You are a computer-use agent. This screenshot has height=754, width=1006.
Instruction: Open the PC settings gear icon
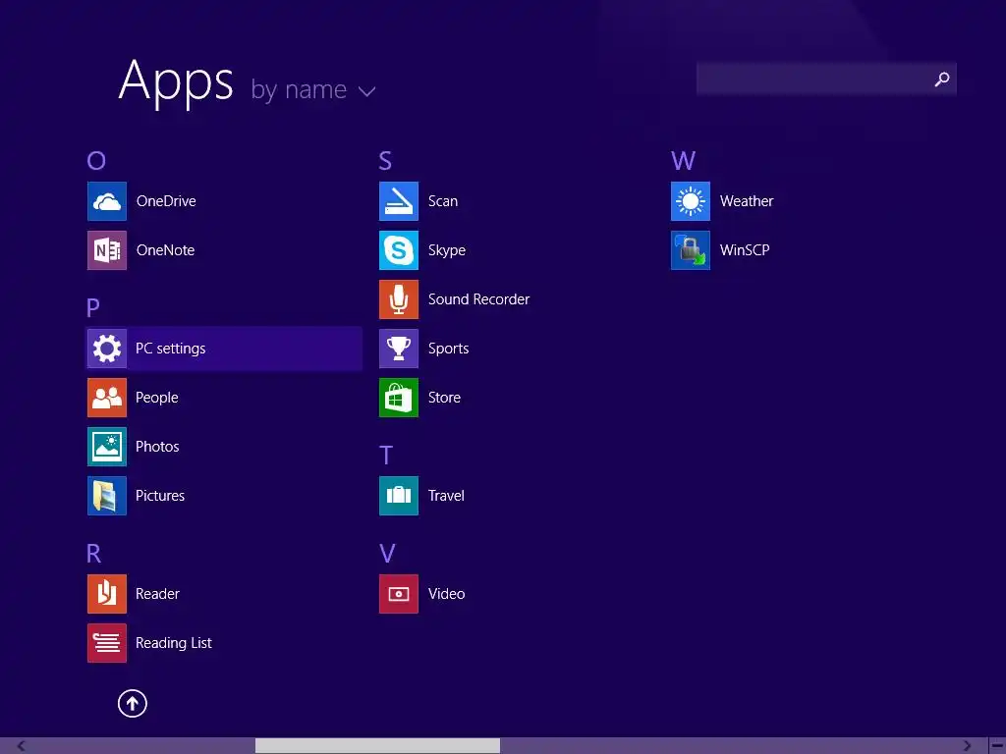(107, 349)
